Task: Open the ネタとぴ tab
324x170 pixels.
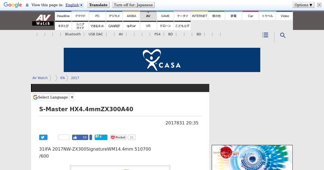Action: click(x=63, y=26)
